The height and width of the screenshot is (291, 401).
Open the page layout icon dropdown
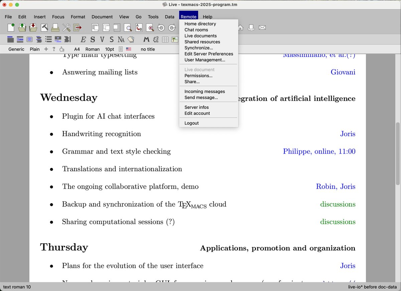click(121, 49)
